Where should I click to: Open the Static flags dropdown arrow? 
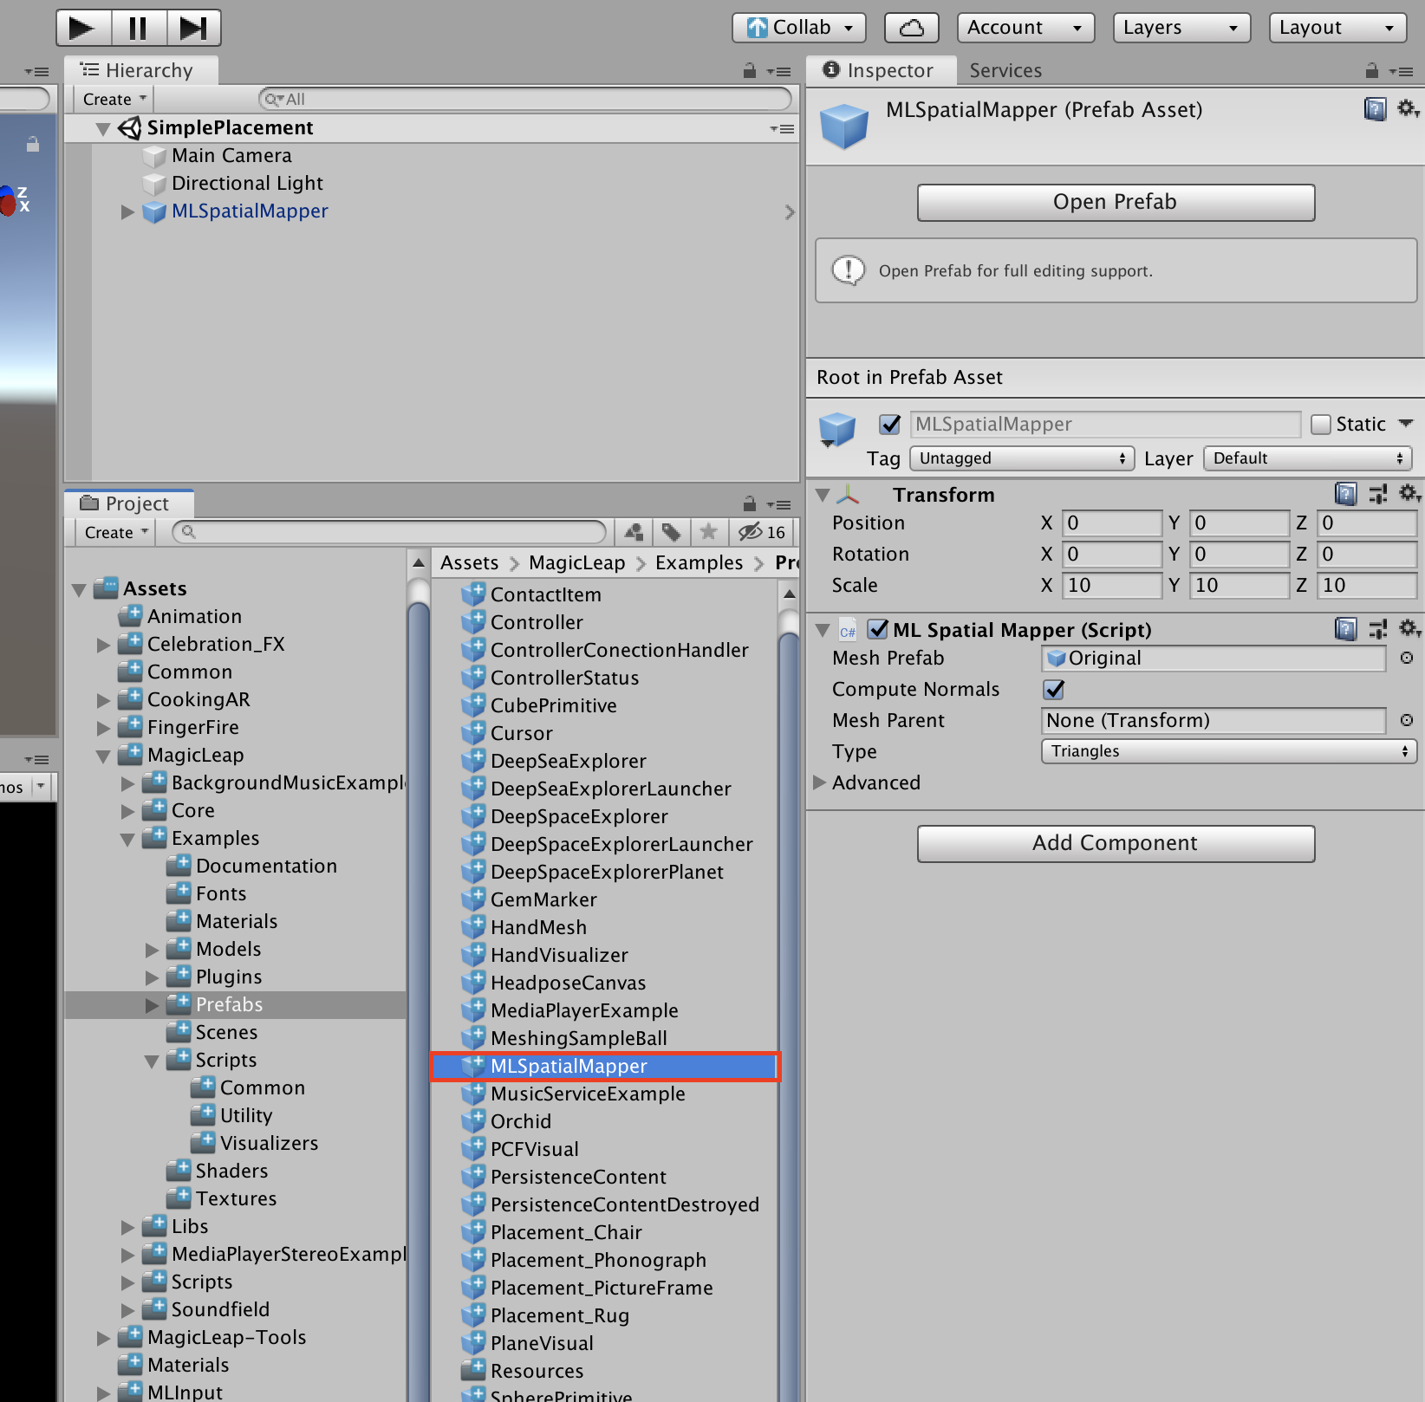(1405, 424)
